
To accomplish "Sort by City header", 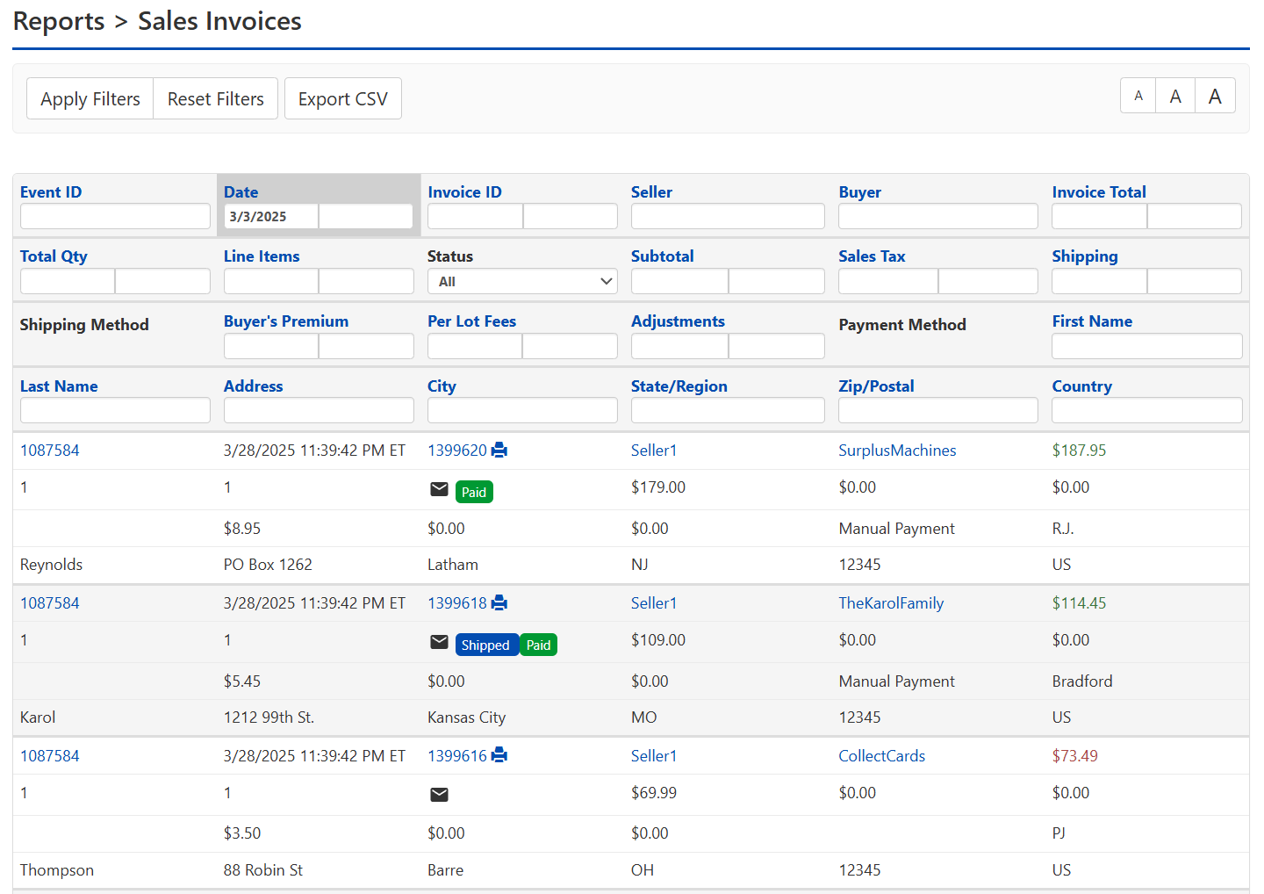I will [442, 386].
